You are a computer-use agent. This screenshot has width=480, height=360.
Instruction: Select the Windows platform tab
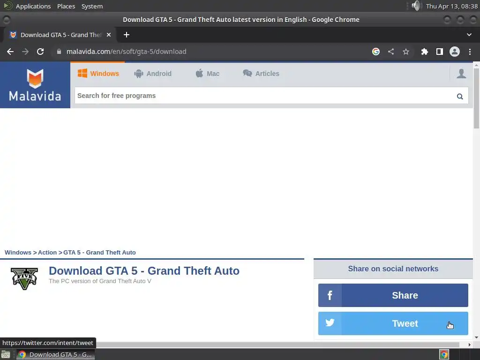(98, 74)
